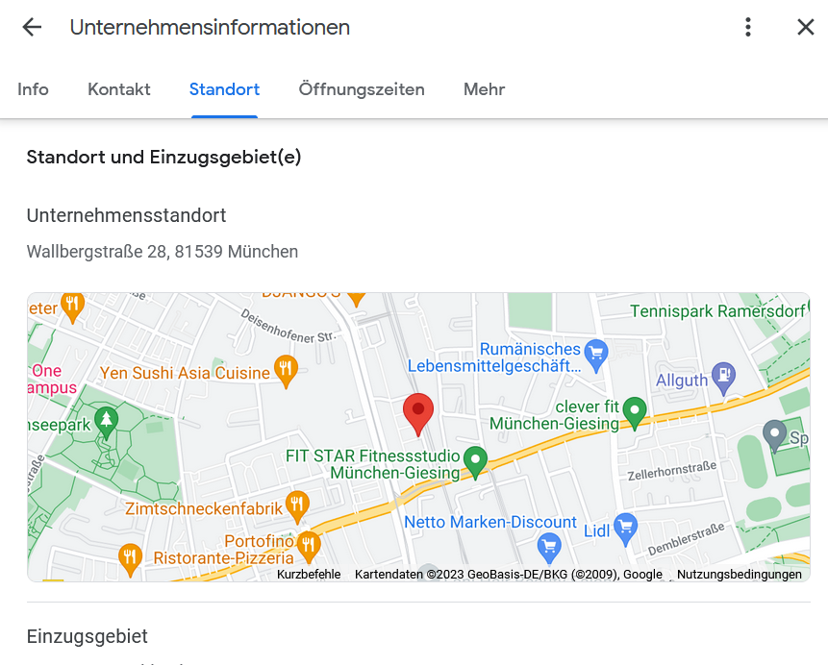Select the Standort tab

224,89
